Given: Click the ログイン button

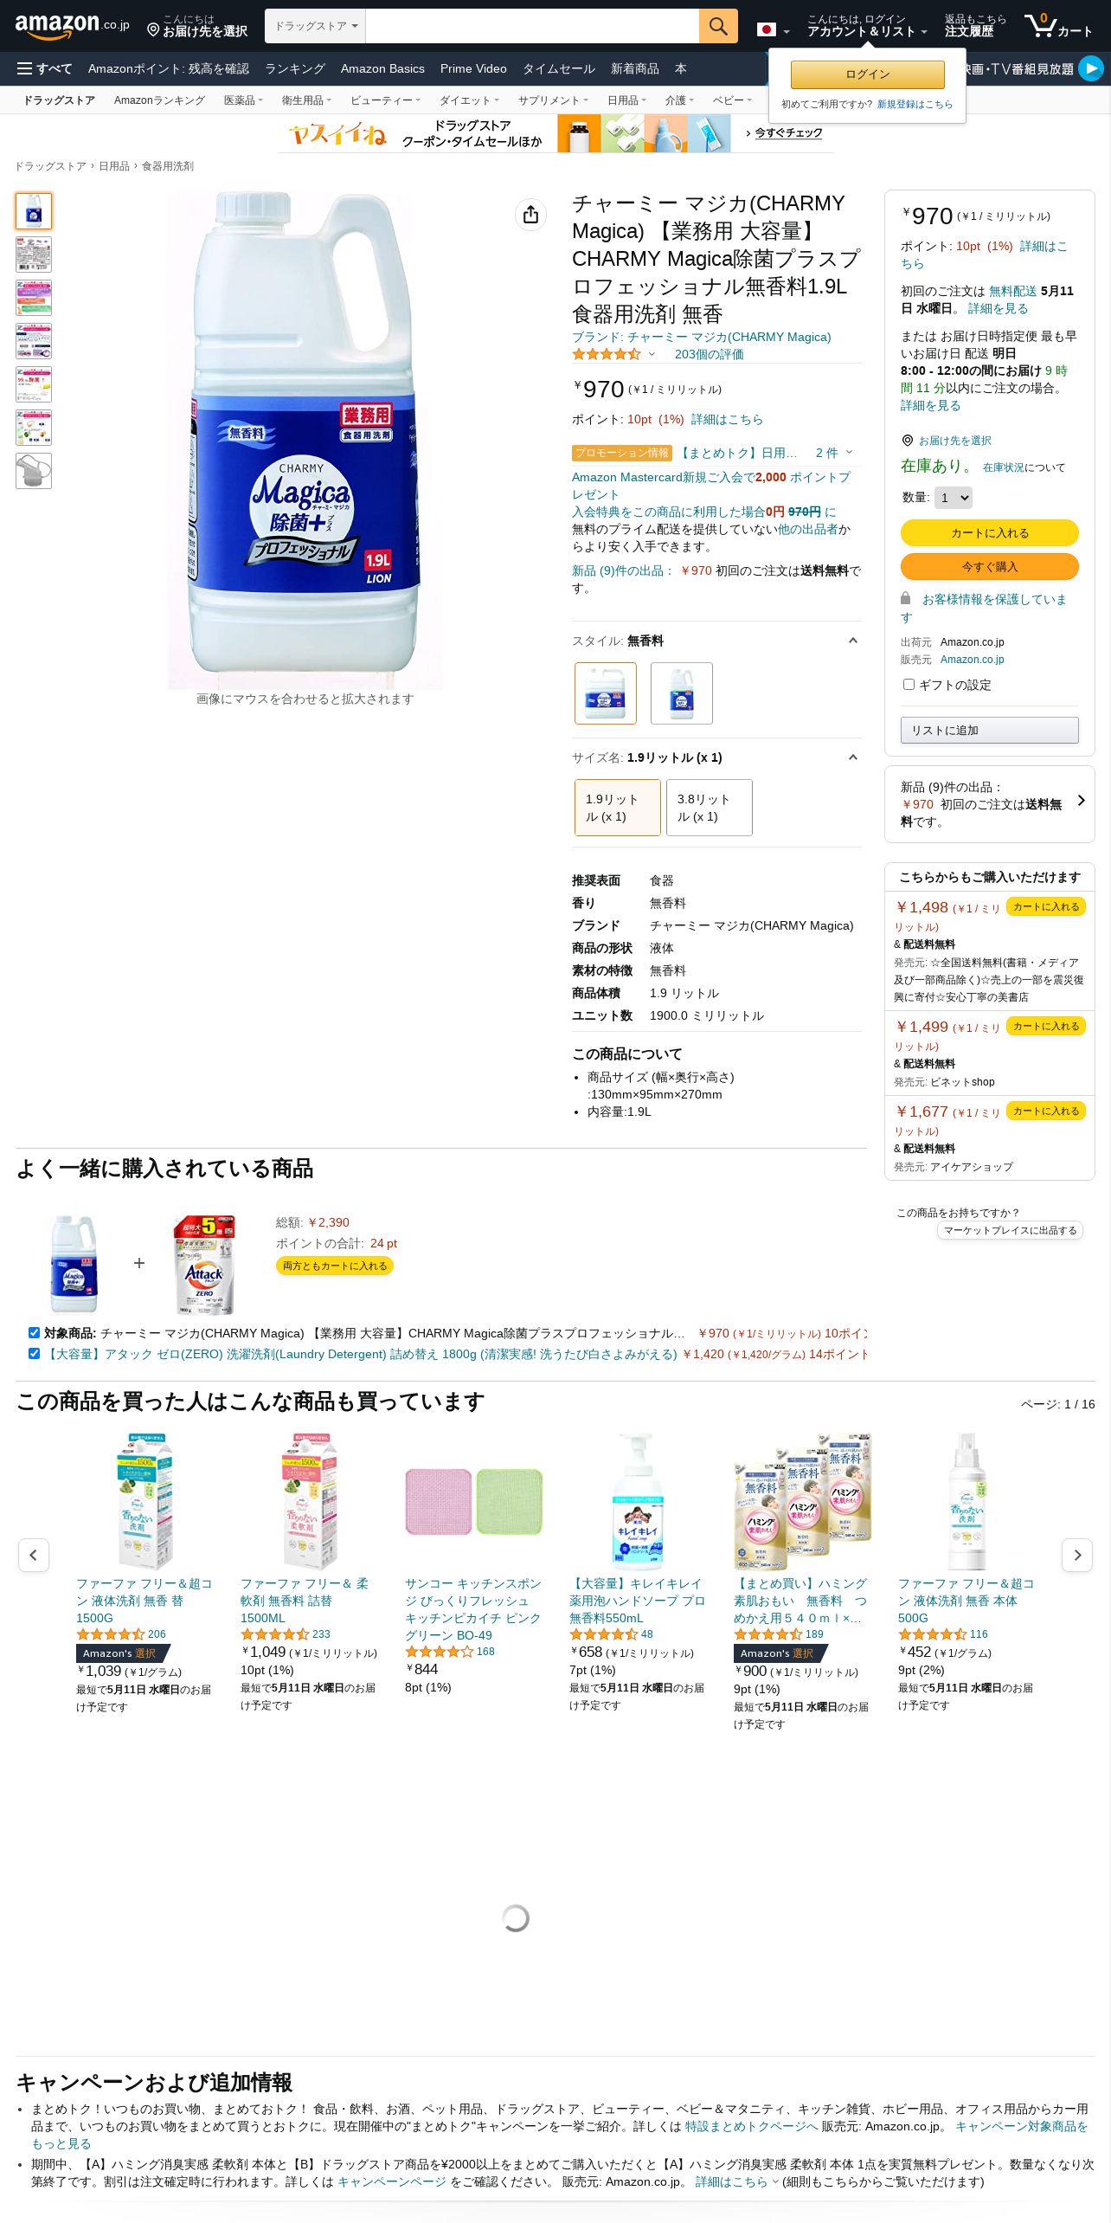Looking at the screenshot, I should pyautogui.click(x=867, y=74).
